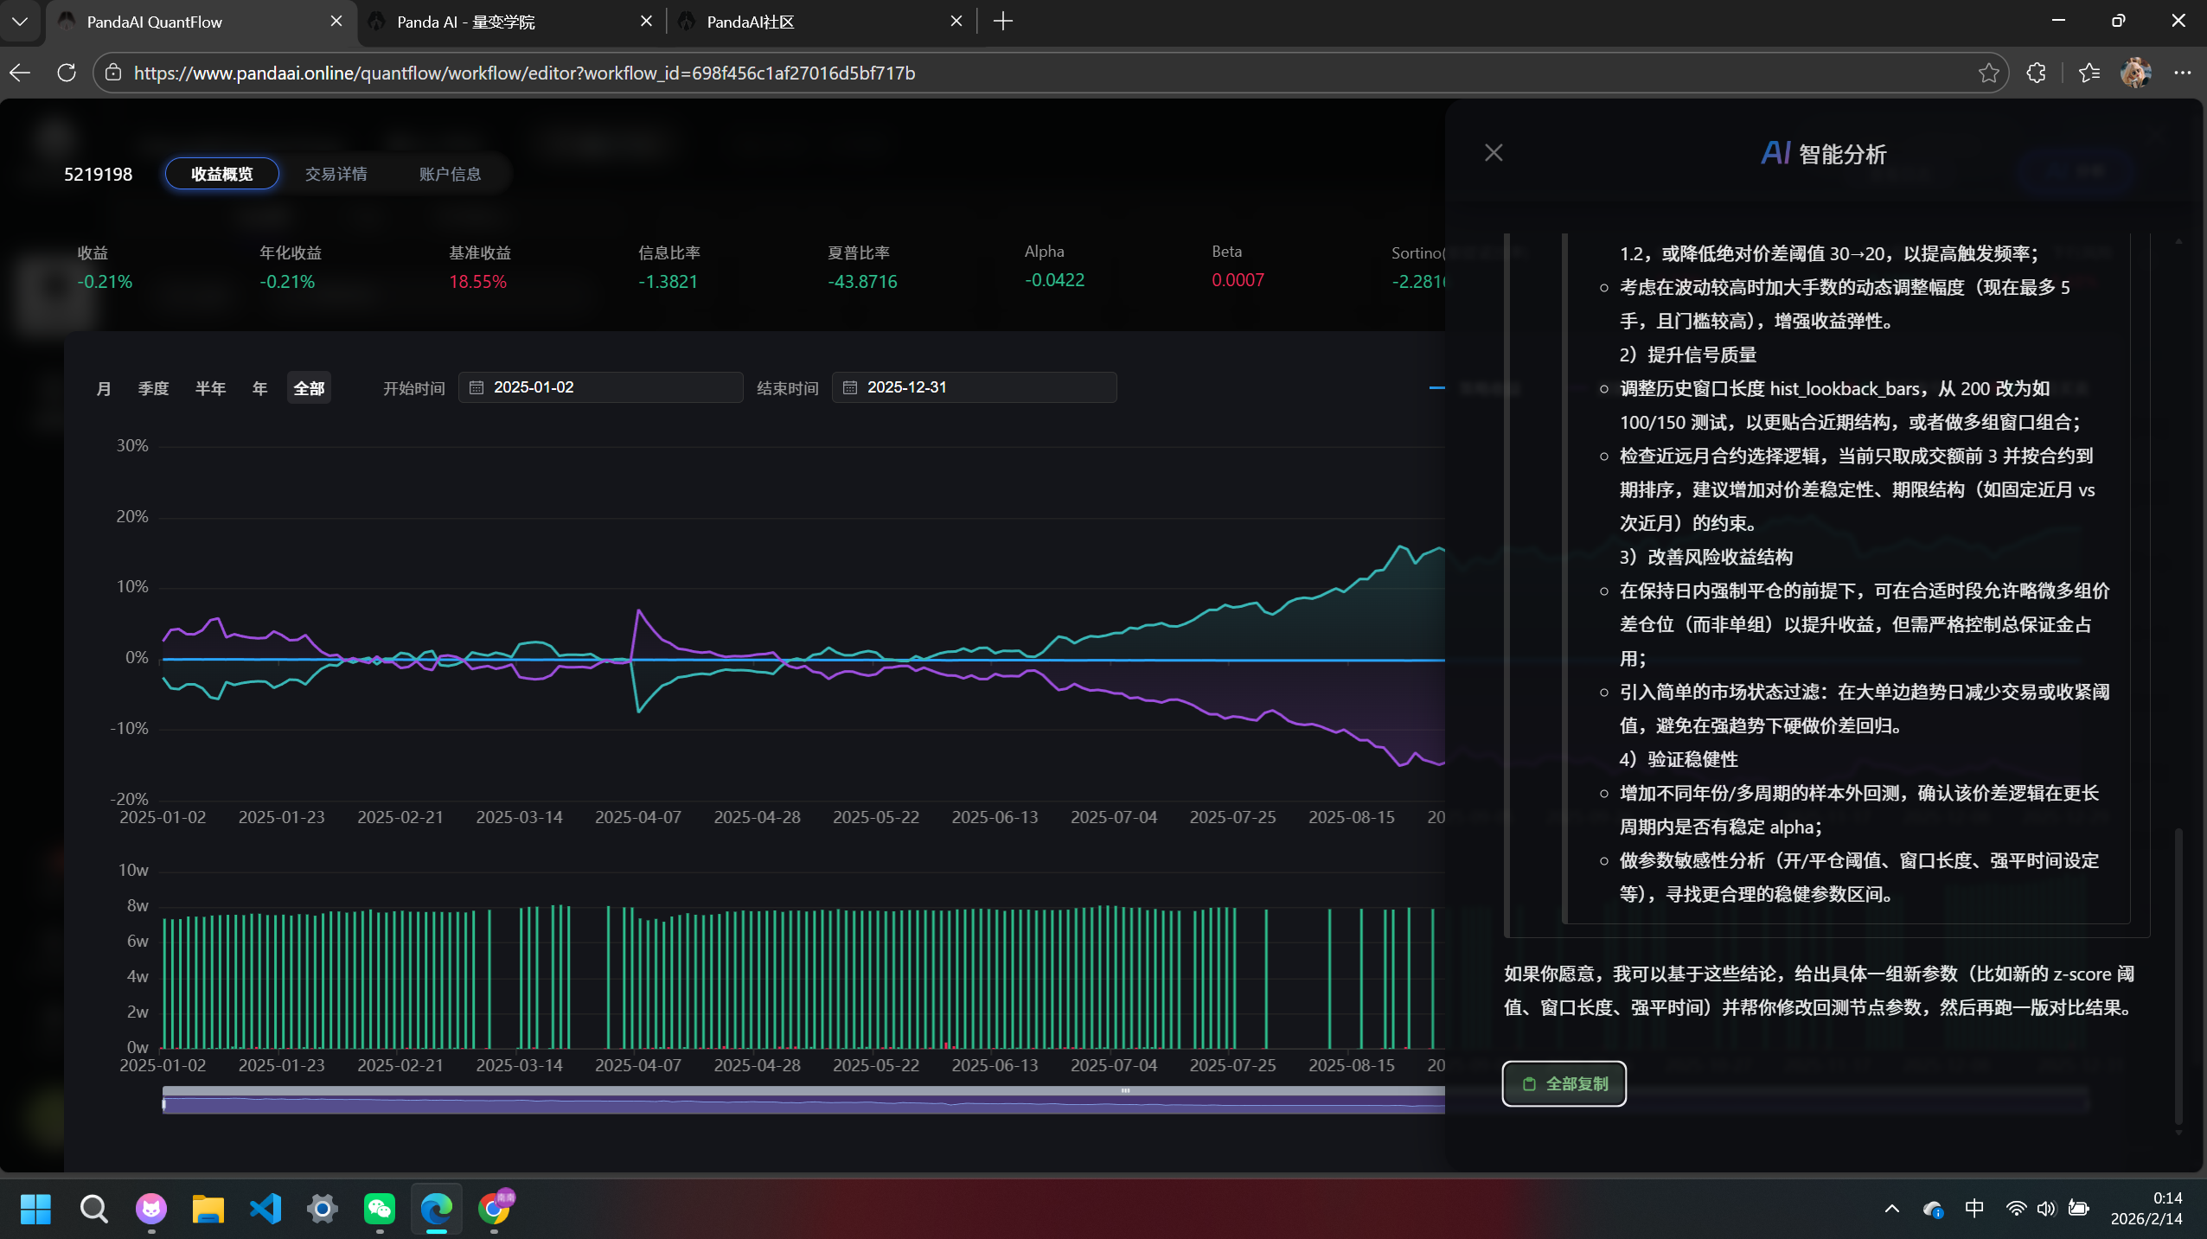Close the PandaAI社区 browser tab
Image resolution: width=2207 pixels, height=1239 pixels.
coord(956,22)
